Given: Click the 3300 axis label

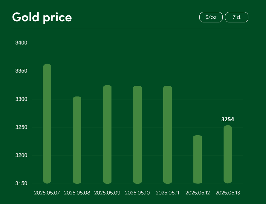Looking at the screenshot, I should click(x=22, y=99).
